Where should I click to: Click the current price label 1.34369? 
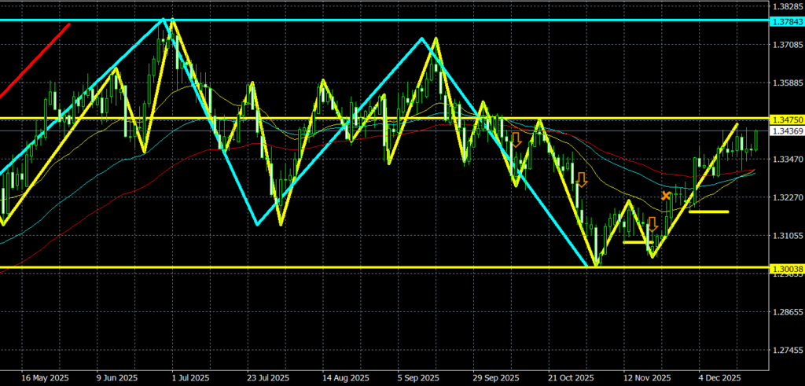786,131
